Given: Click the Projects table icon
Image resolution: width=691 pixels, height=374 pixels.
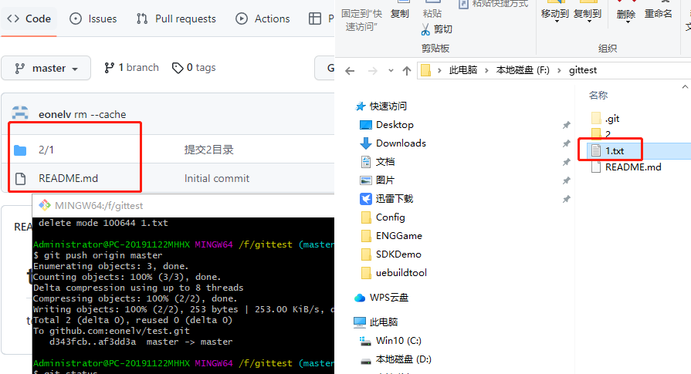Looking at the screenshot, I should tap(315, 19).
